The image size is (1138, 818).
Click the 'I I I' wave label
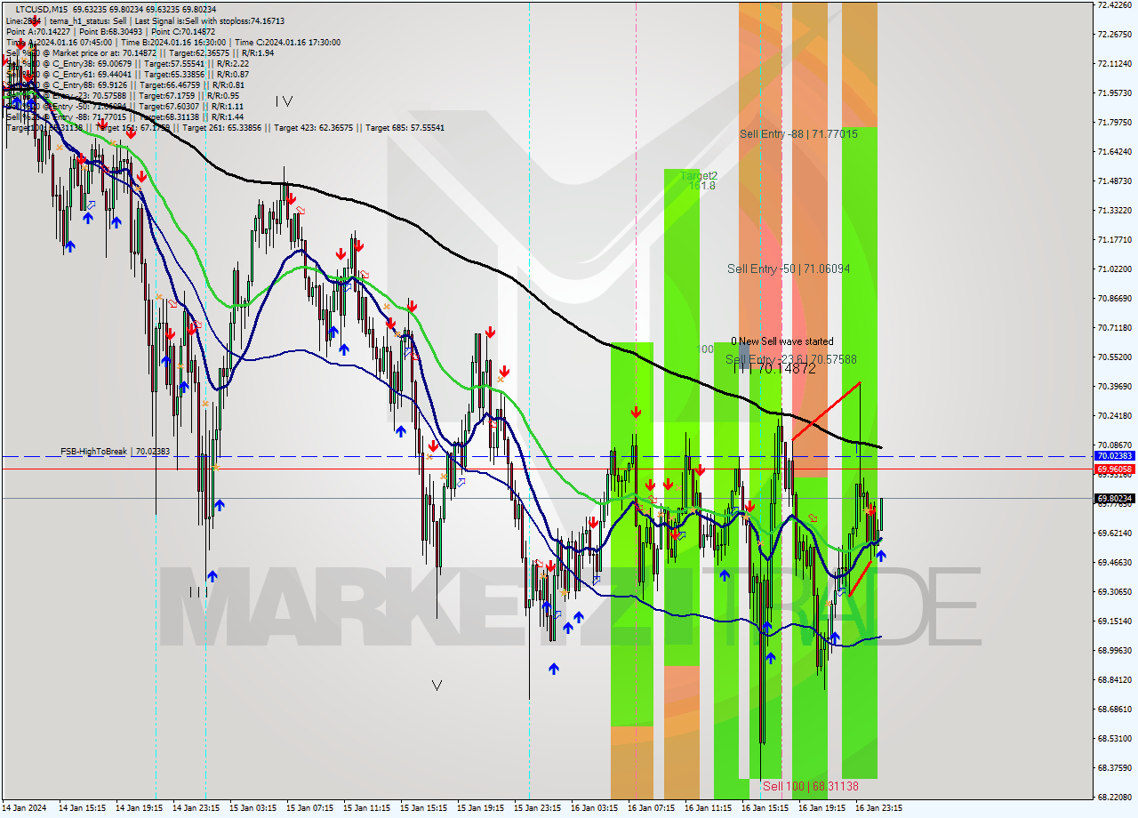(198, 591)
